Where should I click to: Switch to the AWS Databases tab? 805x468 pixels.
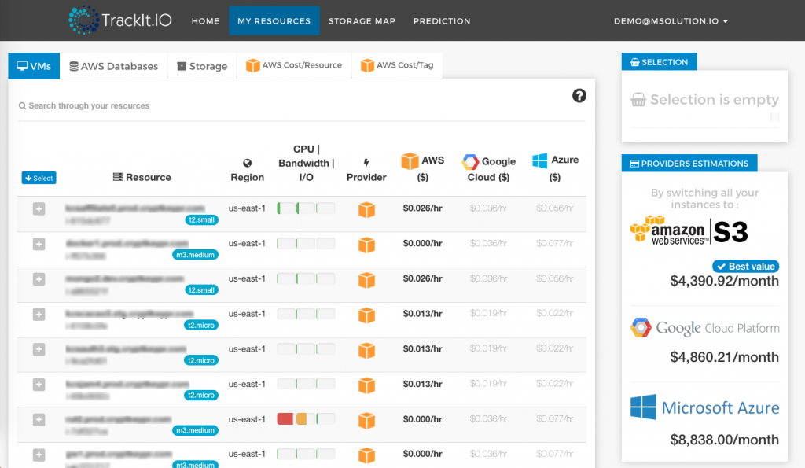[x=114, y=66]
